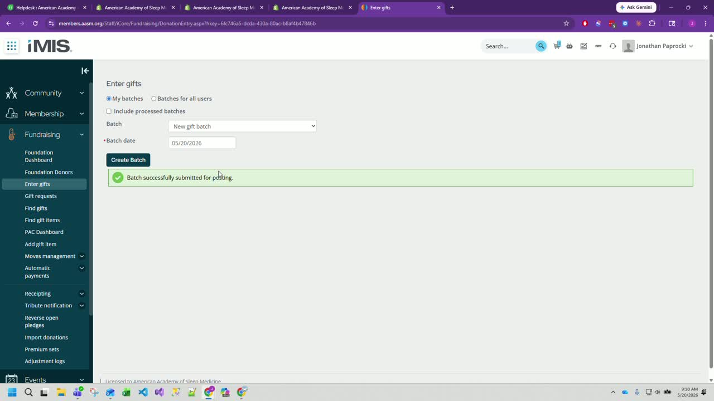Expand the Community menu chevron
714x401 pixels.
(81, 93)
